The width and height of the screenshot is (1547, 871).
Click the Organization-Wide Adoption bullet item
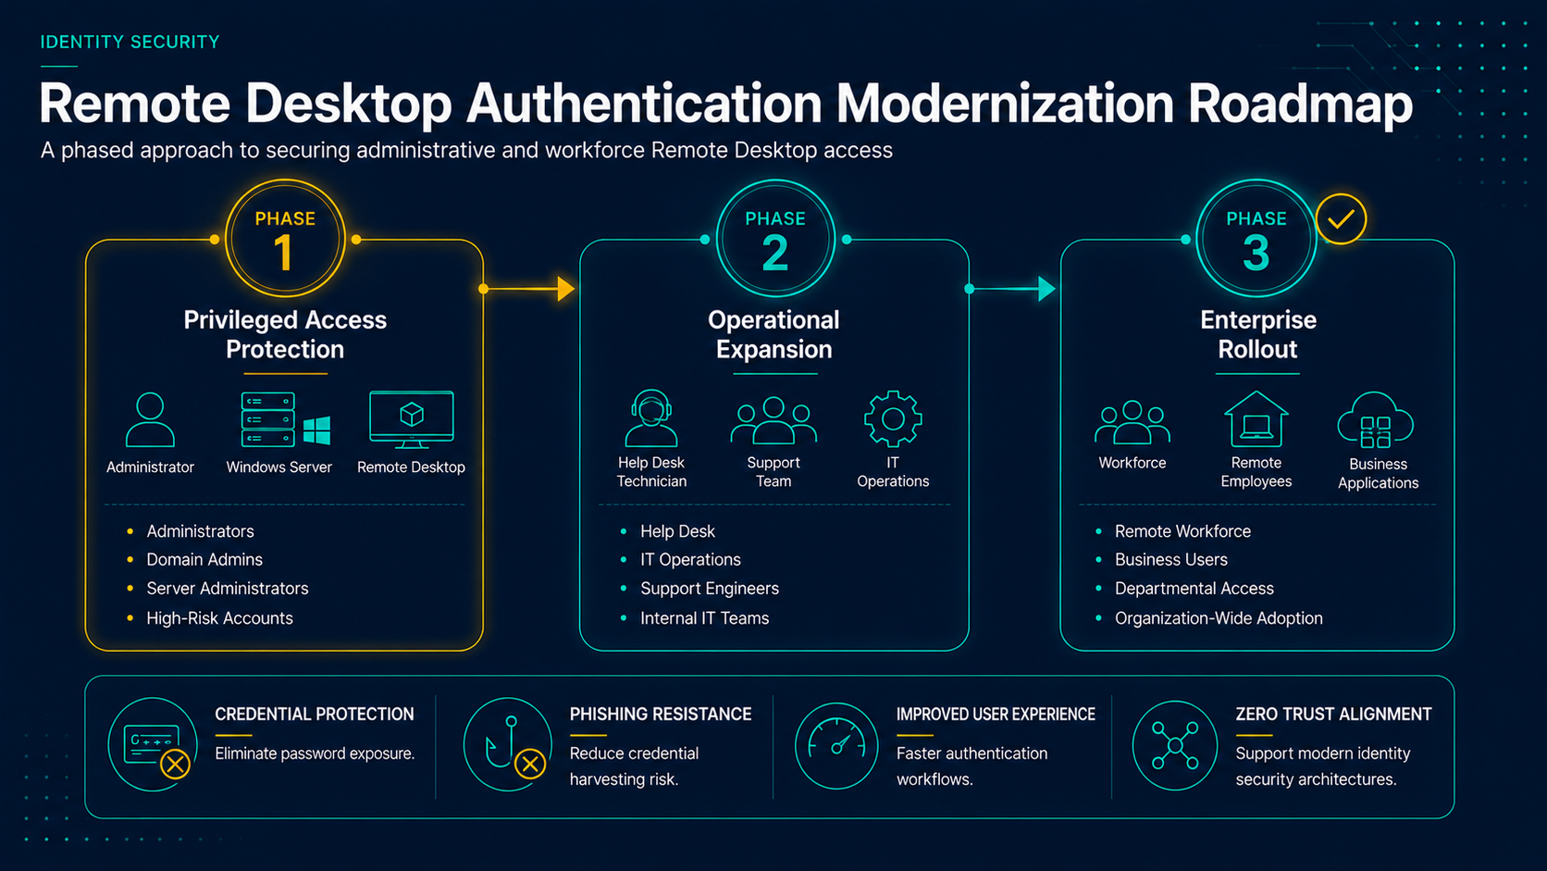[1219, 618]
